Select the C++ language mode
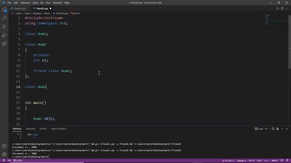 tap(266, 161)
